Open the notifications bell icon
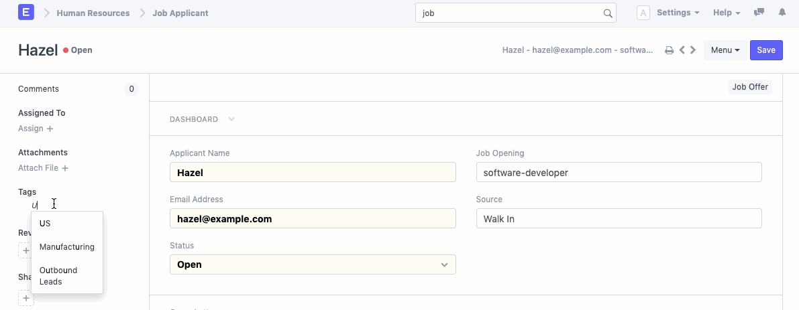This screenshot has height=310, width=799. tap(782, 13)
